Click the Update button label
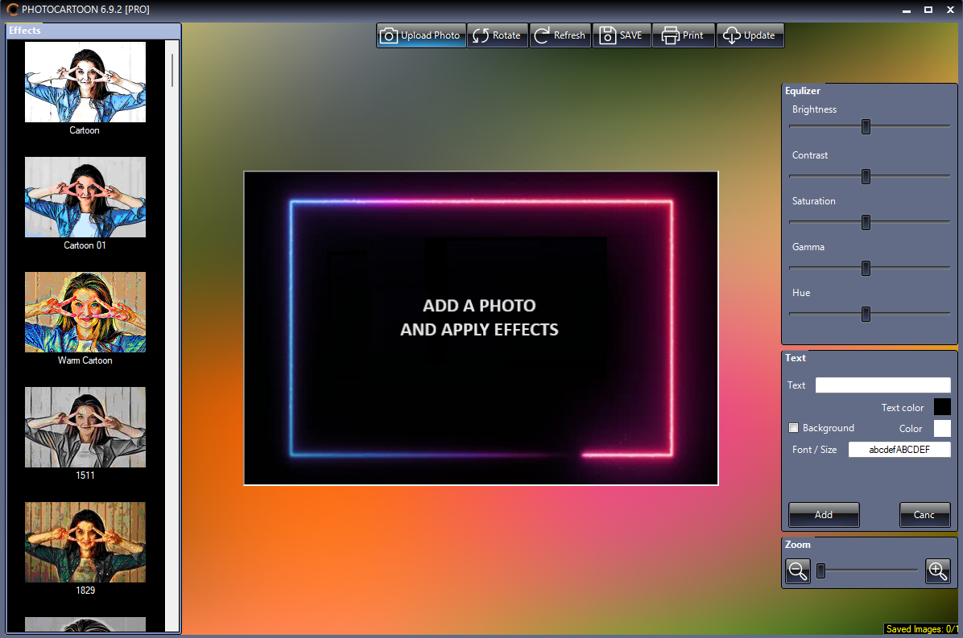 pos(759,35)
